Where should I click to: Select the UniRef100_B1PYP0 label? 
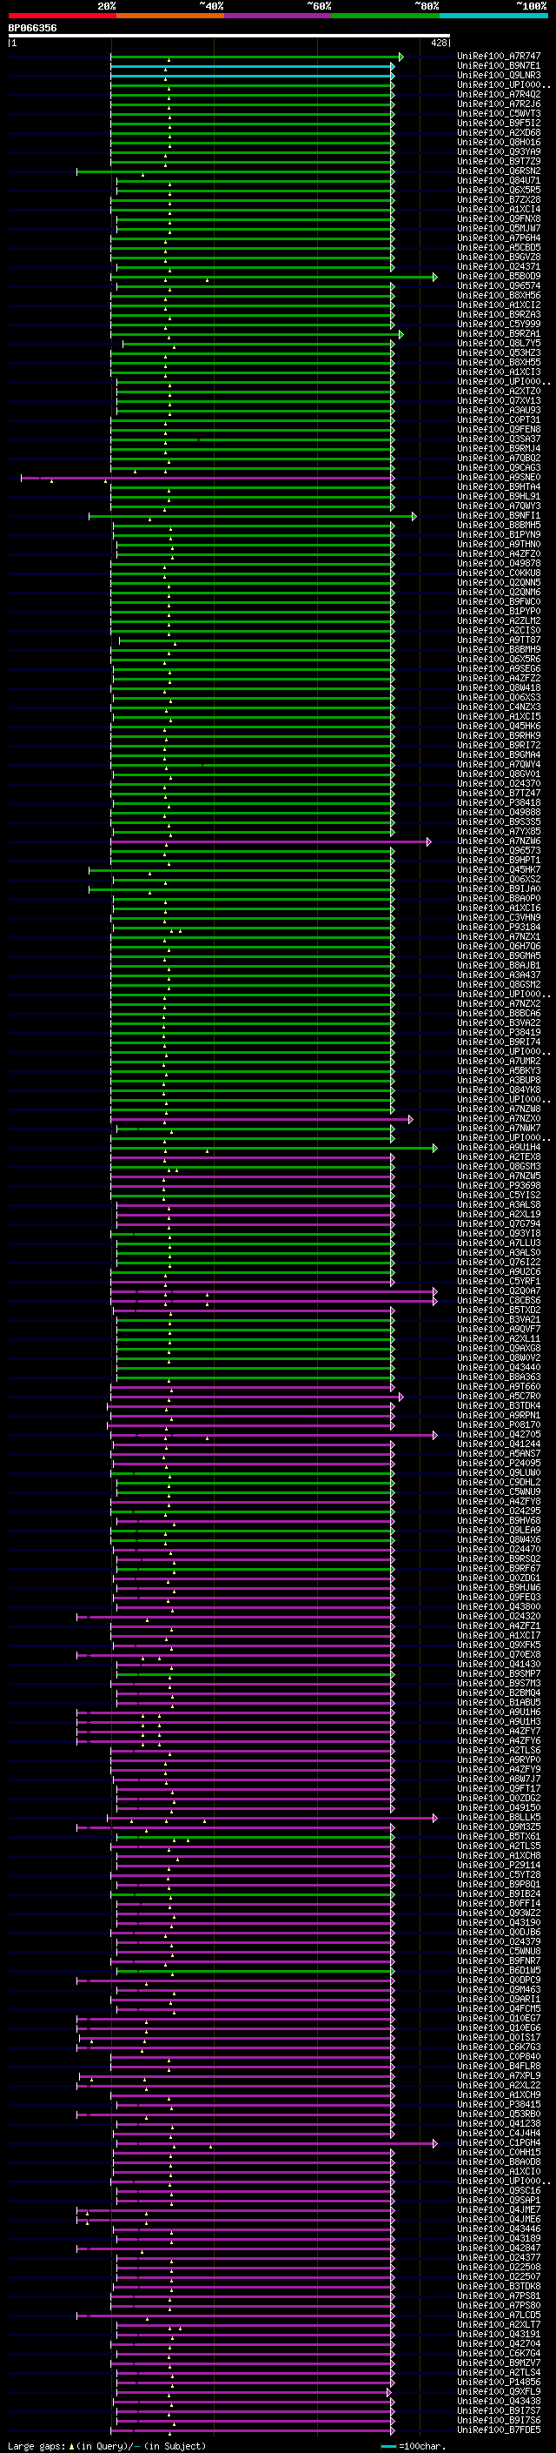point(499,612)
